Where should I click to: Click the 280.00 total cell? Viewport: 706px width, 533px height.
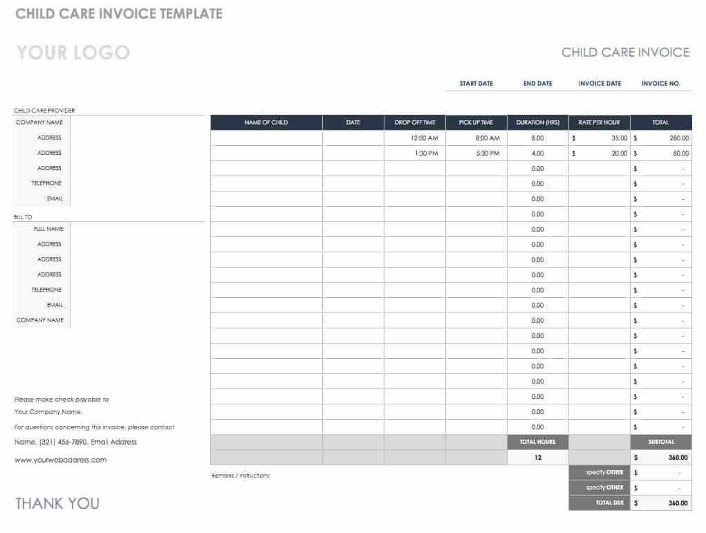660,138
